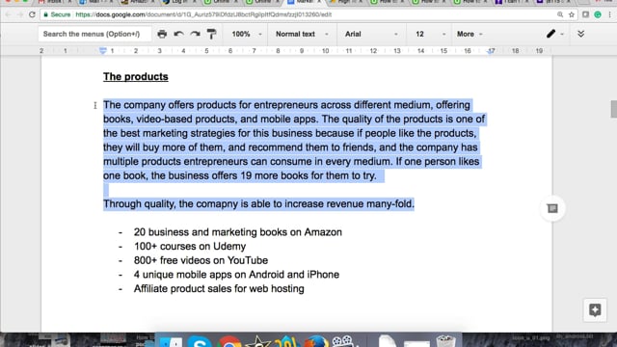Click the square extension icon beside the star
617x347 pixels.
[x=585, y=14]
